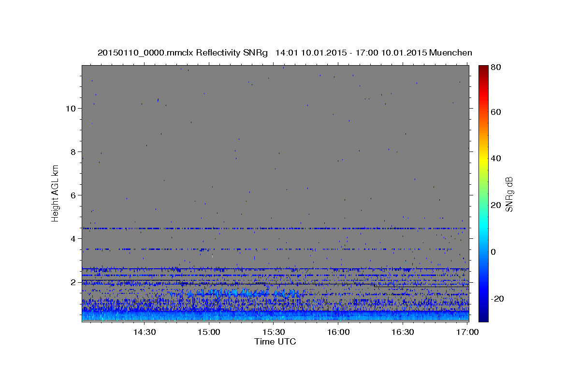Image resolution: width=580 pixels, height=386 pixels.
Task: Click the 'Time UTC' axis label
Action: tap(275, 342)
